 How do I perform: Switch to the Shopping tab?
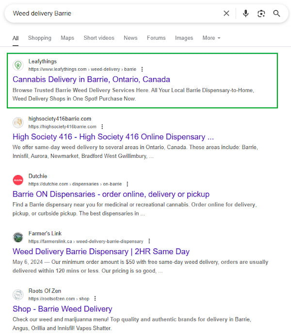pos(39,38)
